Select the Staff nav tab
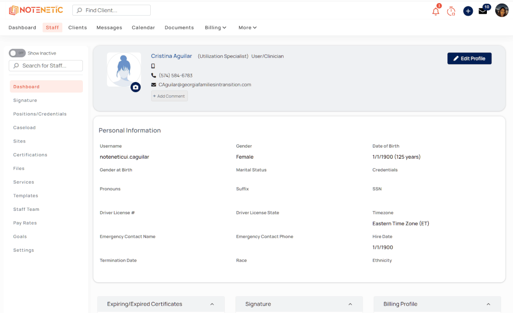Viewport: 513px width, 313px height. [52, 27]
